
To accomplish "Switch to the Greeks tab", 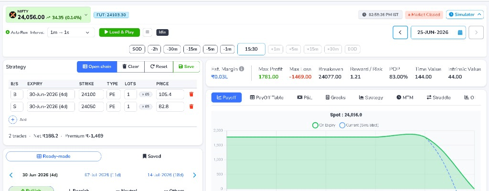I will pyautogui.click(x=335, y=97).
